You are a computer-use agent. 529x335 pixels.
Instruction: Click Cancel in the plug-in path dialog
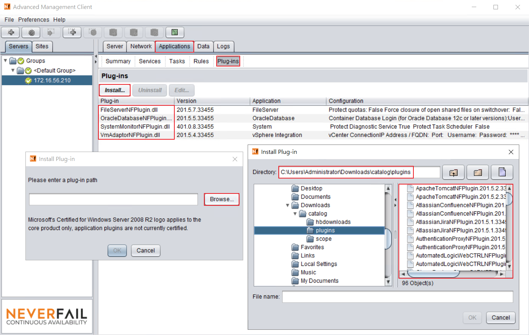[146, 251]
